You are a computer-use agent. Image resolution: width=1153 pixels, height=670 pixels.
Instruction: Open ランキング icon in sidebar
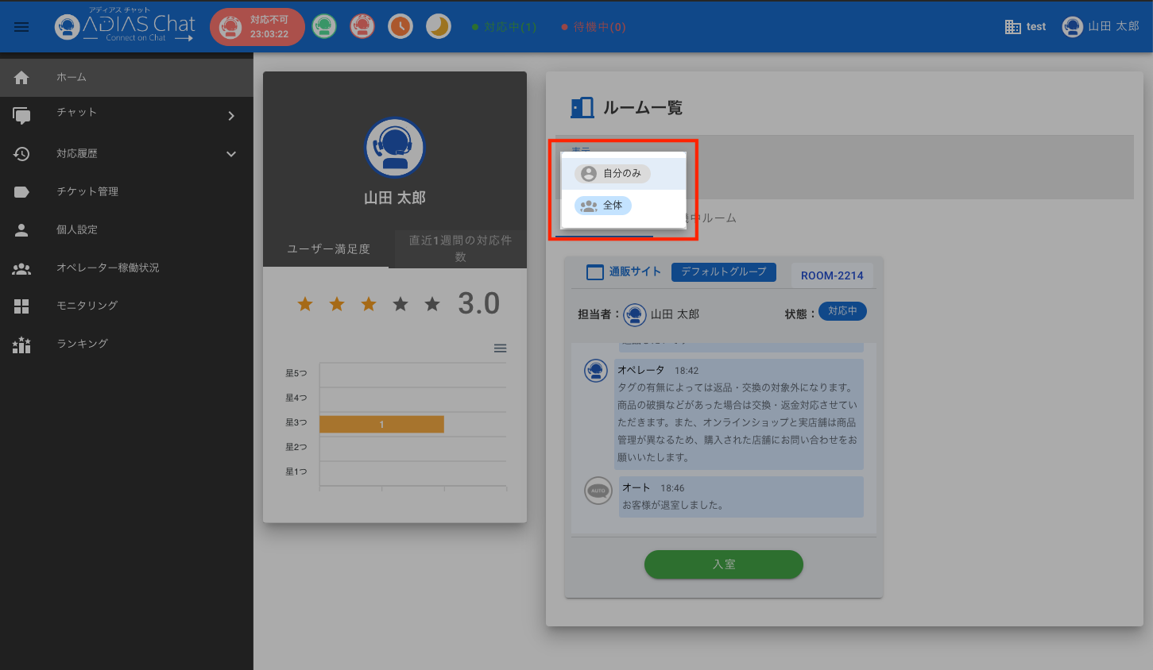click(21, 345)
